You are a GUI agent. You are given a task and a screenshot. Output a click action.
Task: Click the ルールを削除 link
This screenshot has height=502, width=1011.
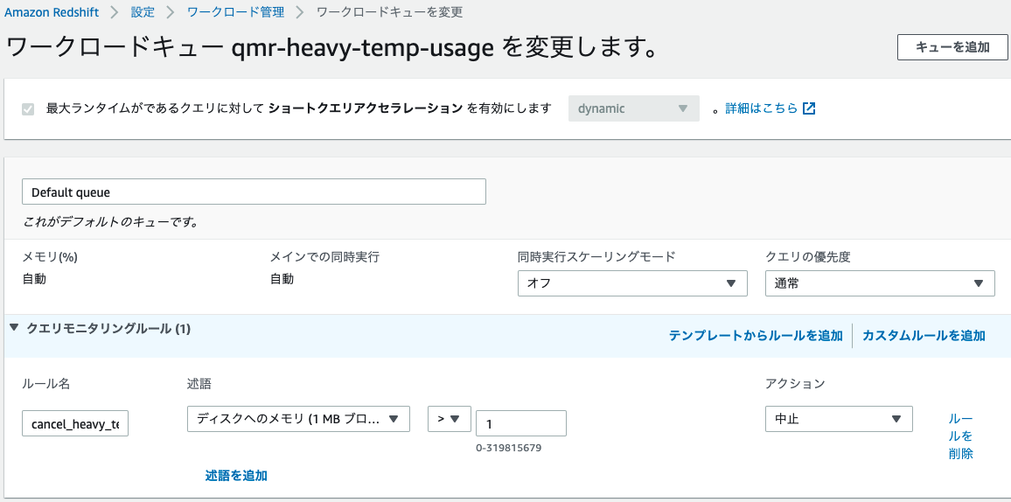coord(960,436)
